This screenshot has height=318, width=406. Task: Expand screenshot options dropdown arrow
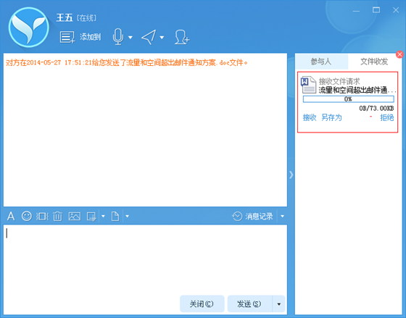103,216
